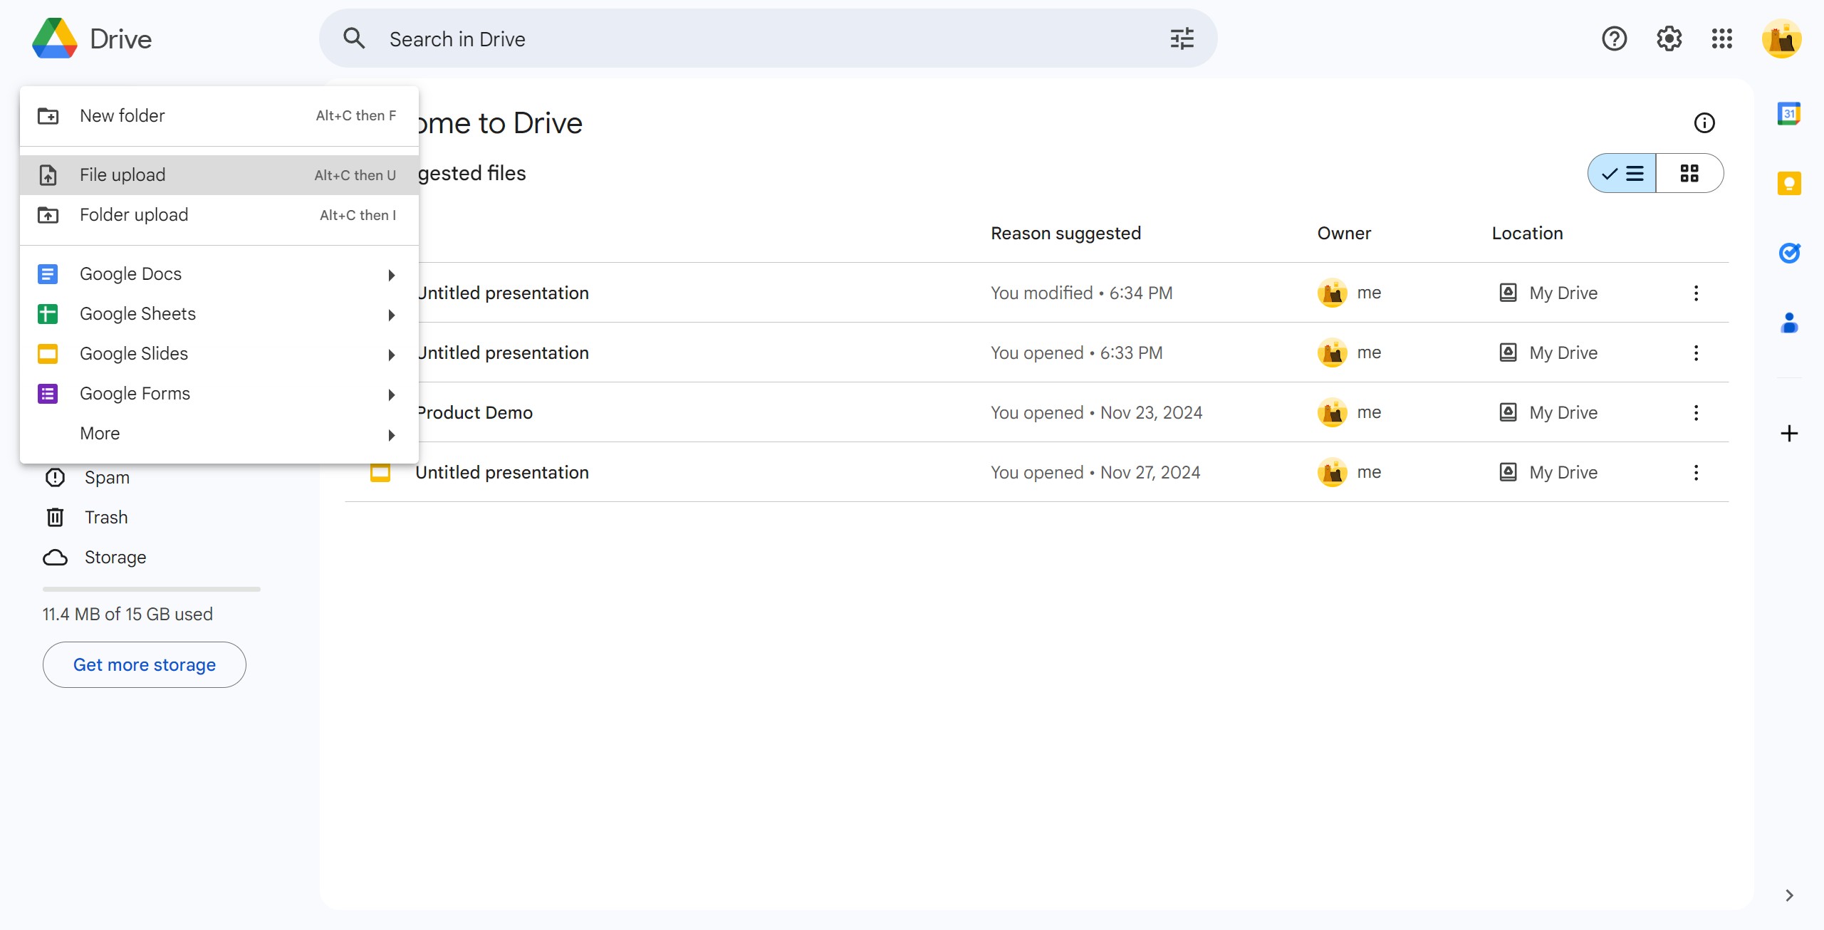Screen dimensions: 1824x930
Task: Open Trash in the sidebar
Action: pos(106,517)
